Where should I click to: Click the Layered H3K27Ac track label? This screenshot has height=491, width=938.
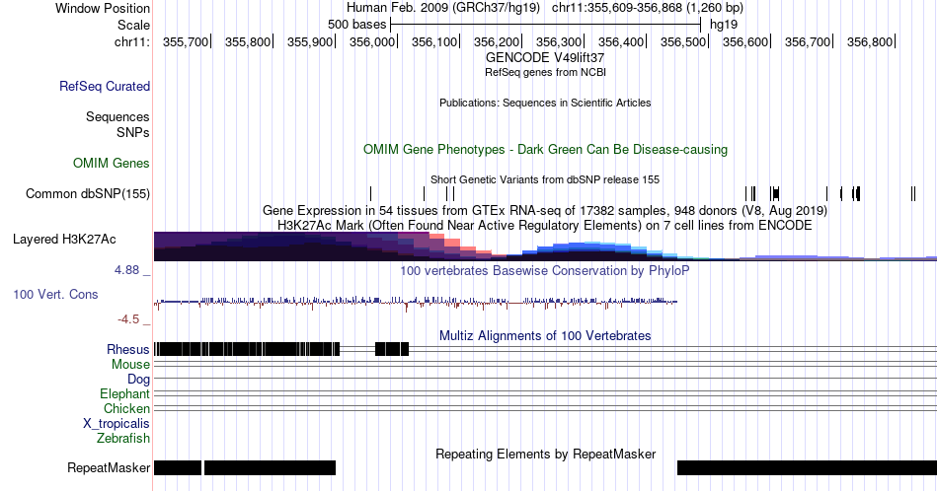[x=64, y=239]
